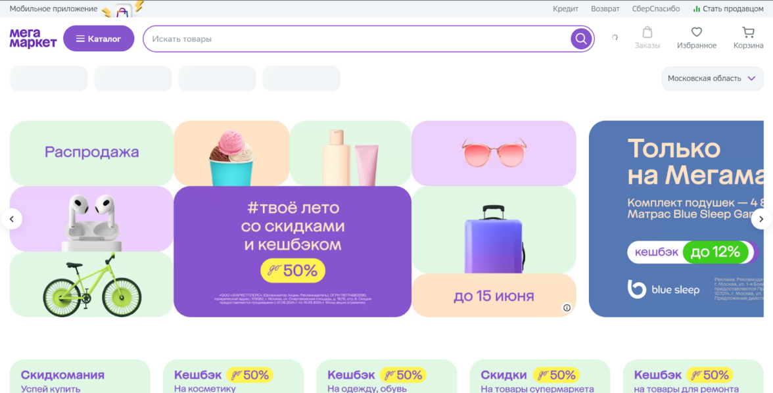Click Стать продавцом link
This screenshot has width=773, height=393.
pyautogui.click(x=728, y=9)
